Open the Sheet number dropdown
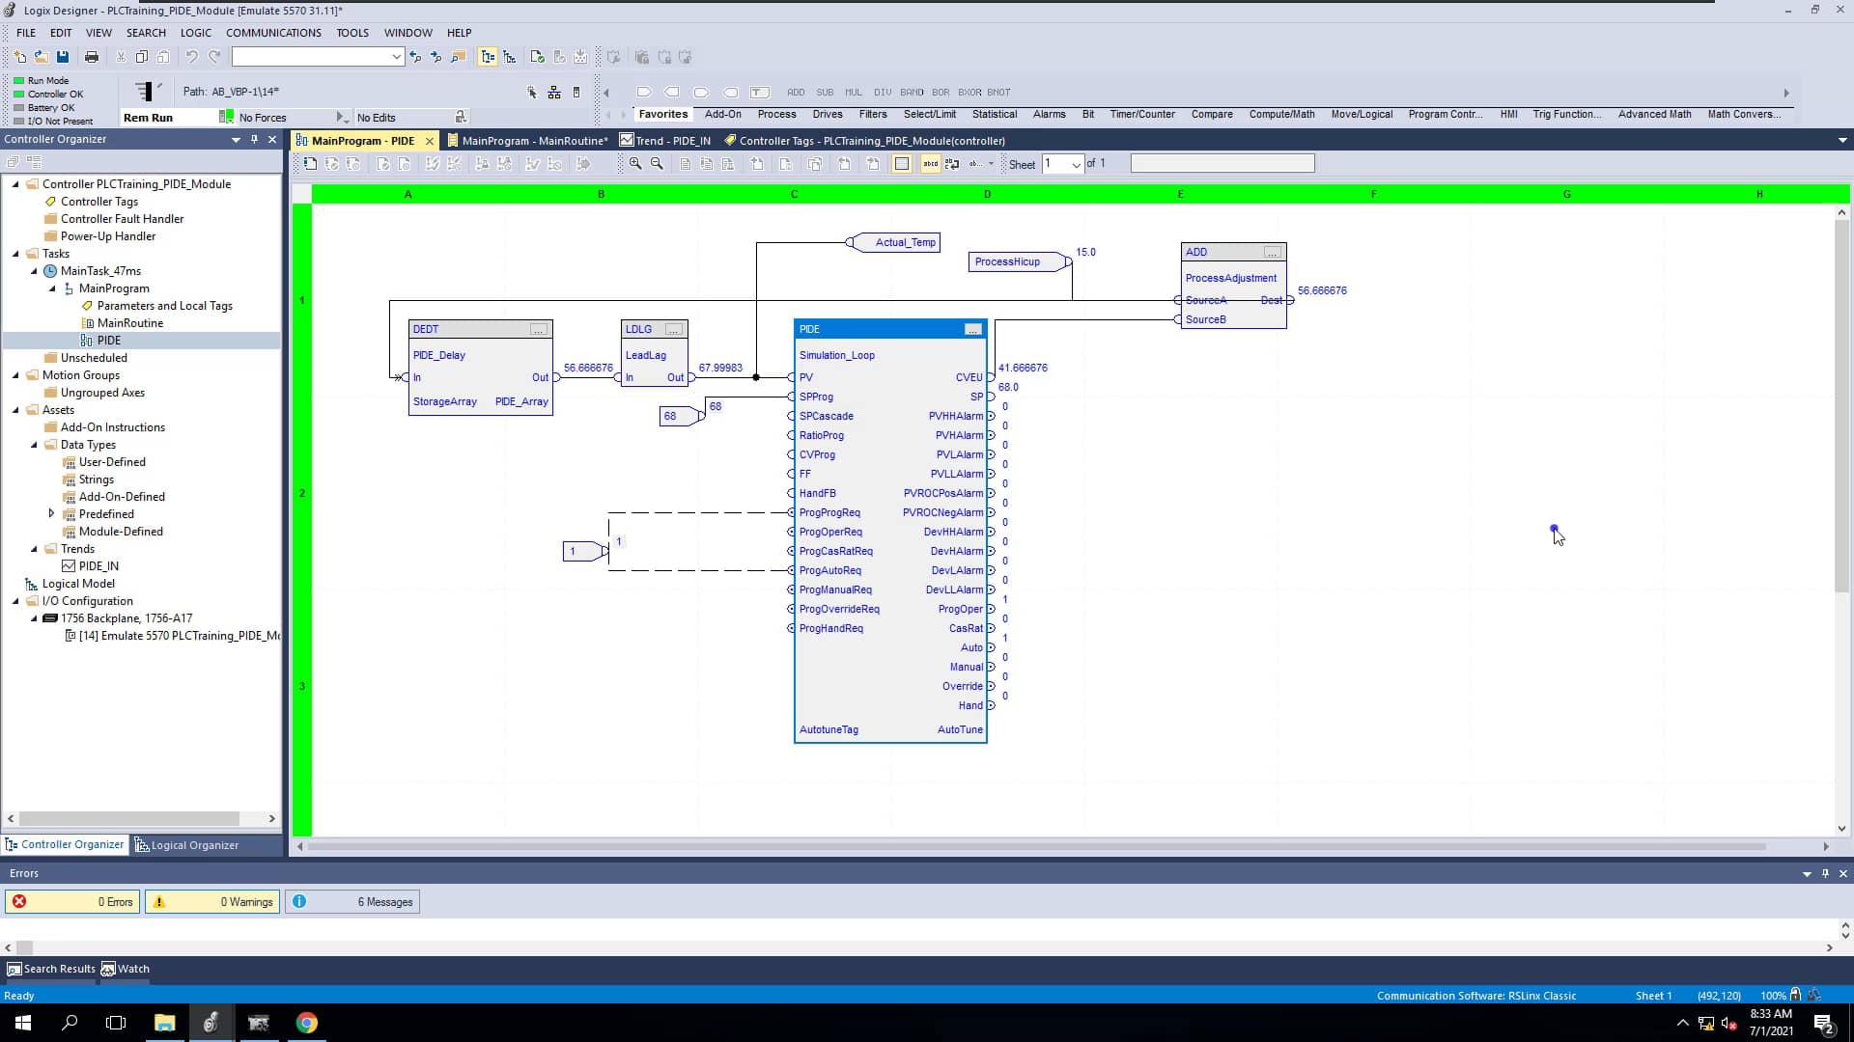This screenshot has width=1854, height=1042. pyautogui.click(x=1078, y=164)
